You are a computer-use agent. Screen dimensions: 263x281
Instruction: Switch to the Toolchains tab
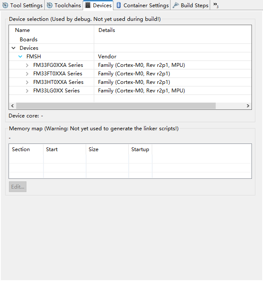(x=64, y=6)
